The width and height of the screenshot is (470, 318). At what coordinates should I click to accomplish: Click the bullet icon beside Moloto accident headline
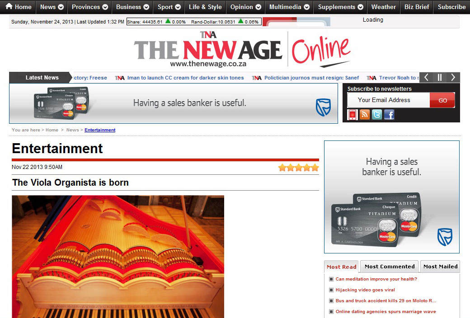pyautogui.click(x=331, y=301)
